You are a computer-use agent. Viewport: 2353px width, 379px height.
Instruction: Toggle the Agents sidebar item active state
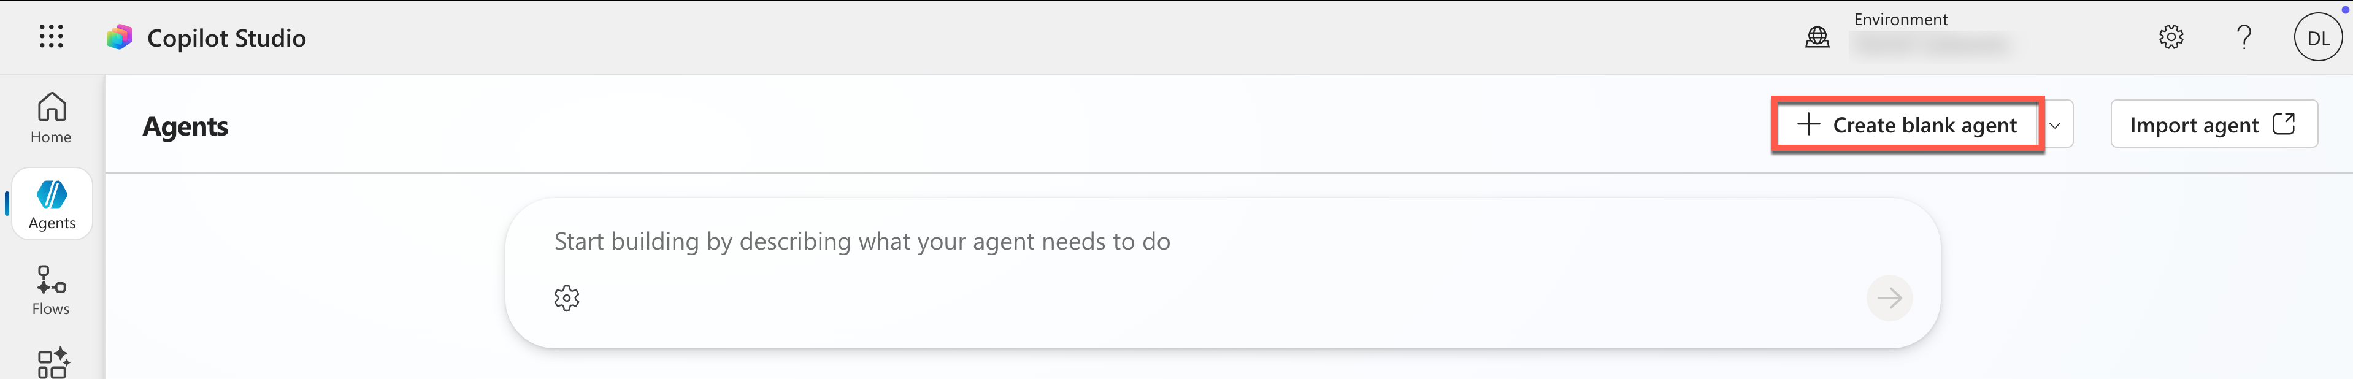point(51,203)
